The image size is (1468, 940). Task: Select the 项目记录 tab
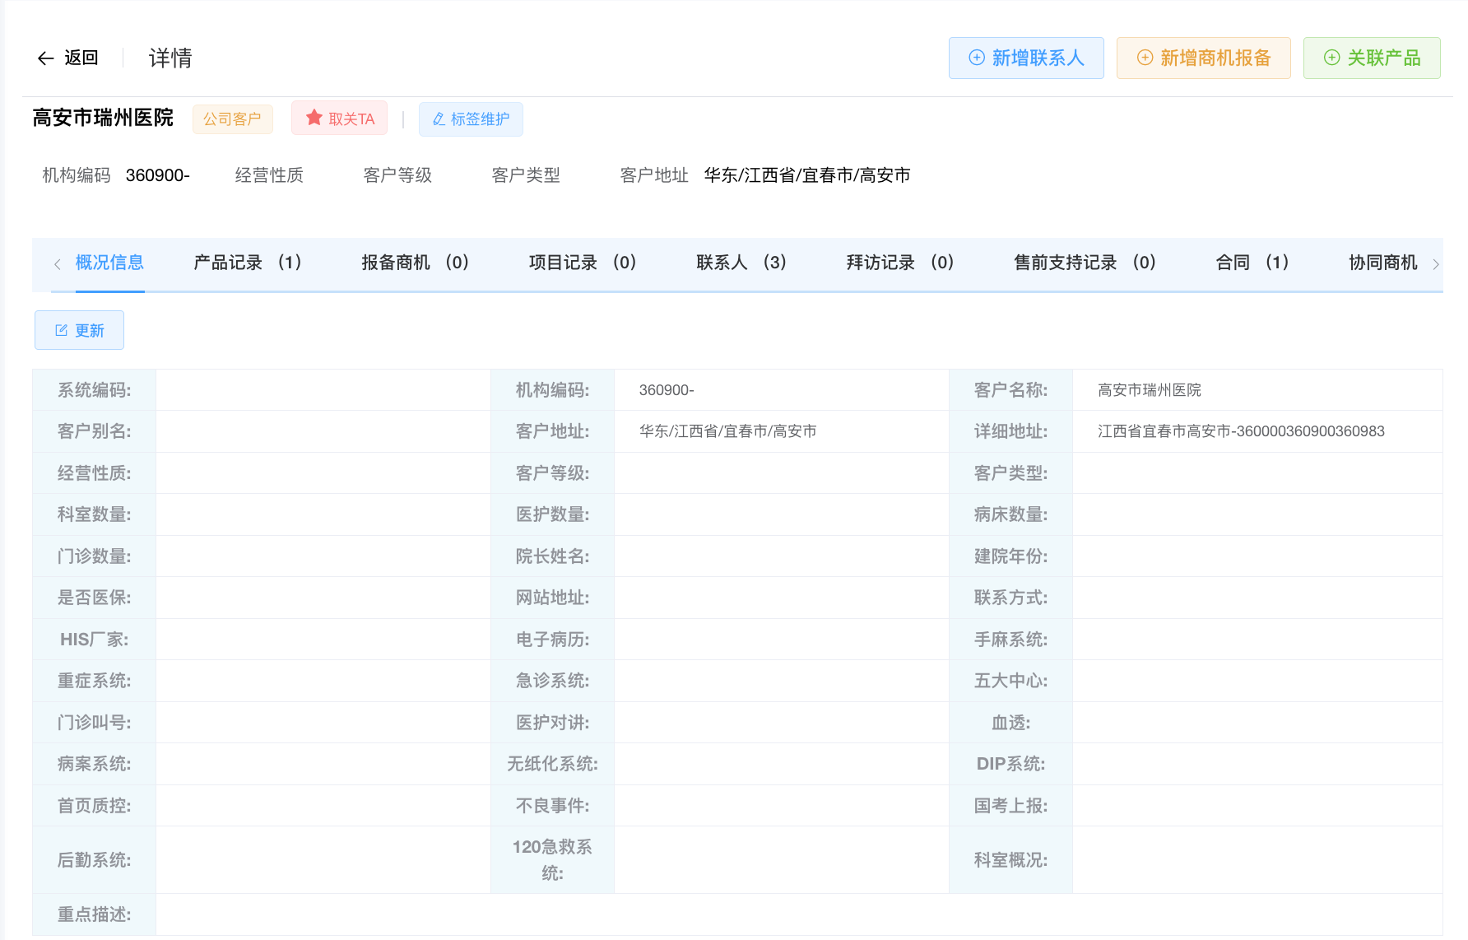582,263
